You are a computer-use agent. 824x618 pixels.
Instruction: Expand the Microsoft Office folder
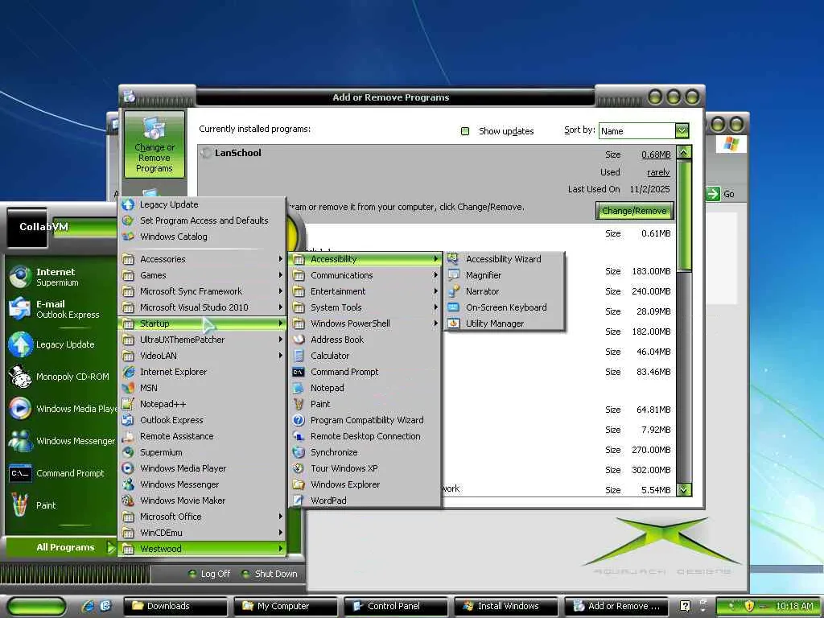click(202, 517)
